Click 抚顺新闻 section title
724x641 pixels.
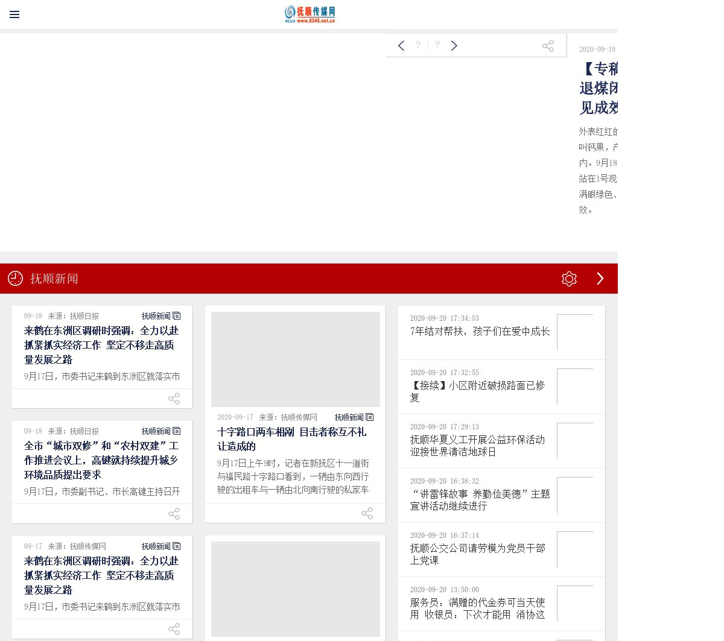pos(54,279)
